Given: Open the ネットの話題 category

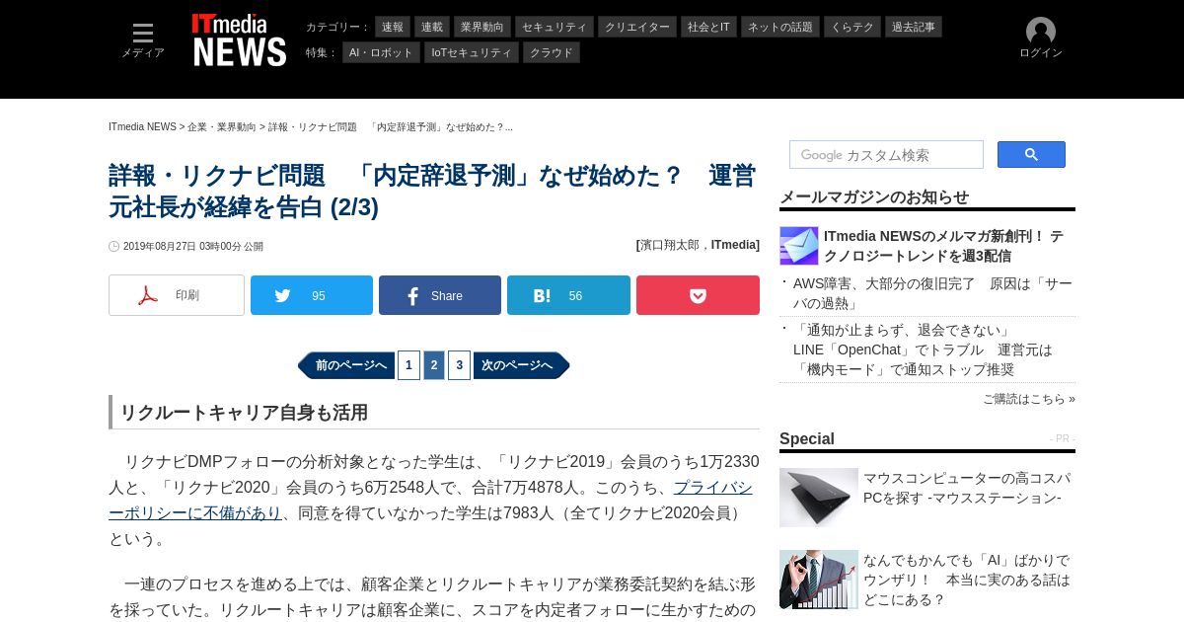Looking at the screenshot, I should pos(780,27).
